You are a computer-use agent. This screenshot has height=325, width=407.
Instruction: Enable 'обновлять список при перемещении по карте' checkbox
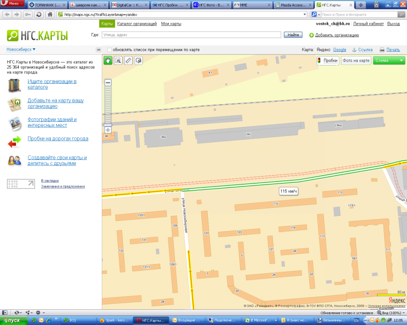110,50
